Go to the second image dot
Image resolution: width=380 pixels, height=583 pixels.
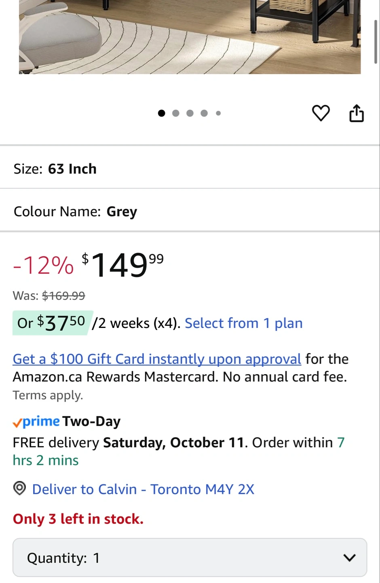176,113
